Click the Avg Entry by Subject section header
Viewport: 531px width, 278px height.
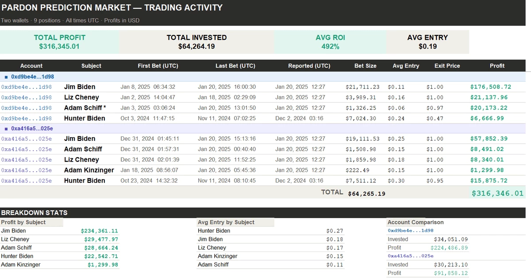226,222
